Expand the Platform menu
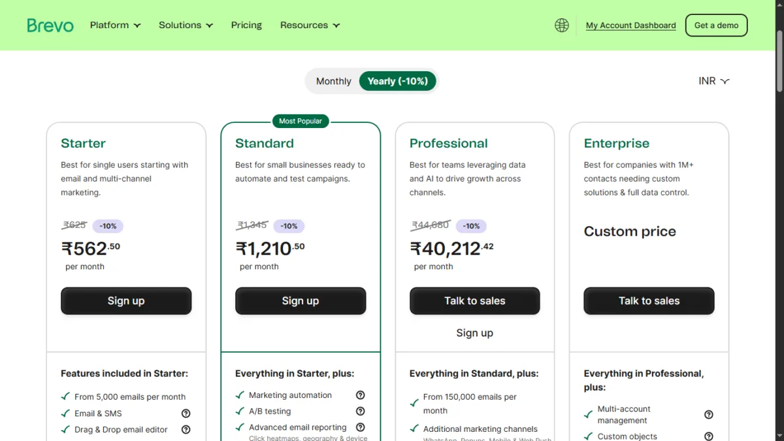This screenshot has width=784, height=441. click(x=116, y=25)
